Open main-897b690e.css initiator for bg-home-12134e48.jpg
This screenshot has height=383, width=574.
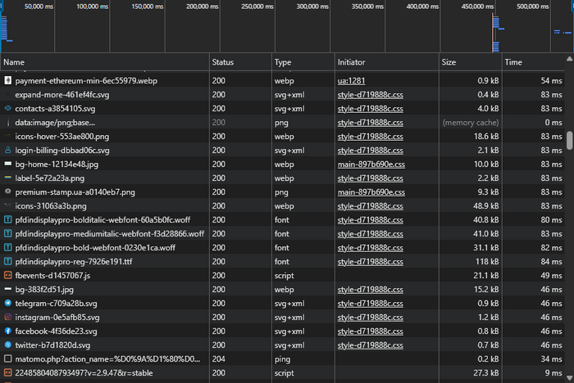[x=371, y=164]
